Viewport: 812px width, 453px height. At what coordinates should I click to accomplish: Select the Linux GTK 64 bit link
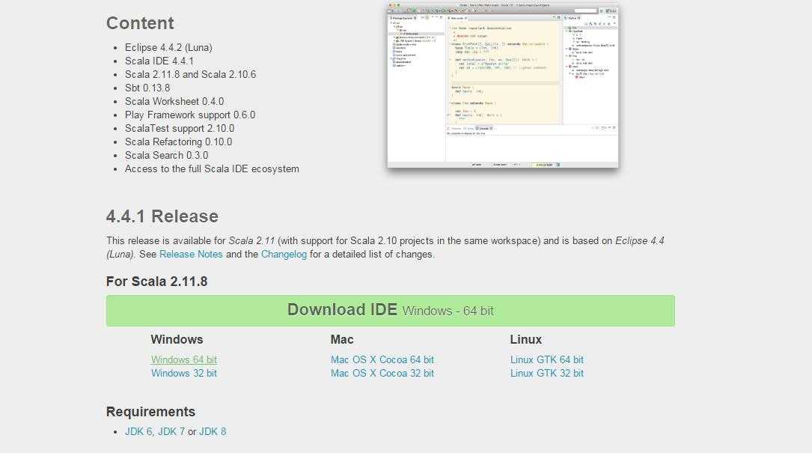coord(547,359)
